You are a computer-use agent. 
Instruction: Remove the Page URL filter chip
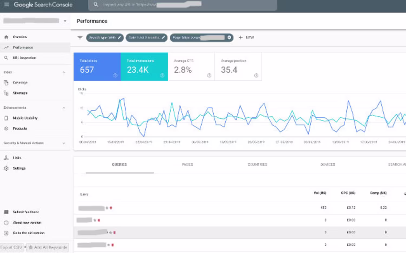[229, 37]
